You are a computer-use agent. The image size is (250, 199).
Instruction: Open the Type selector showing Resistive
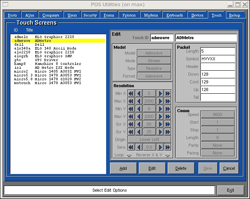[154, 68]
